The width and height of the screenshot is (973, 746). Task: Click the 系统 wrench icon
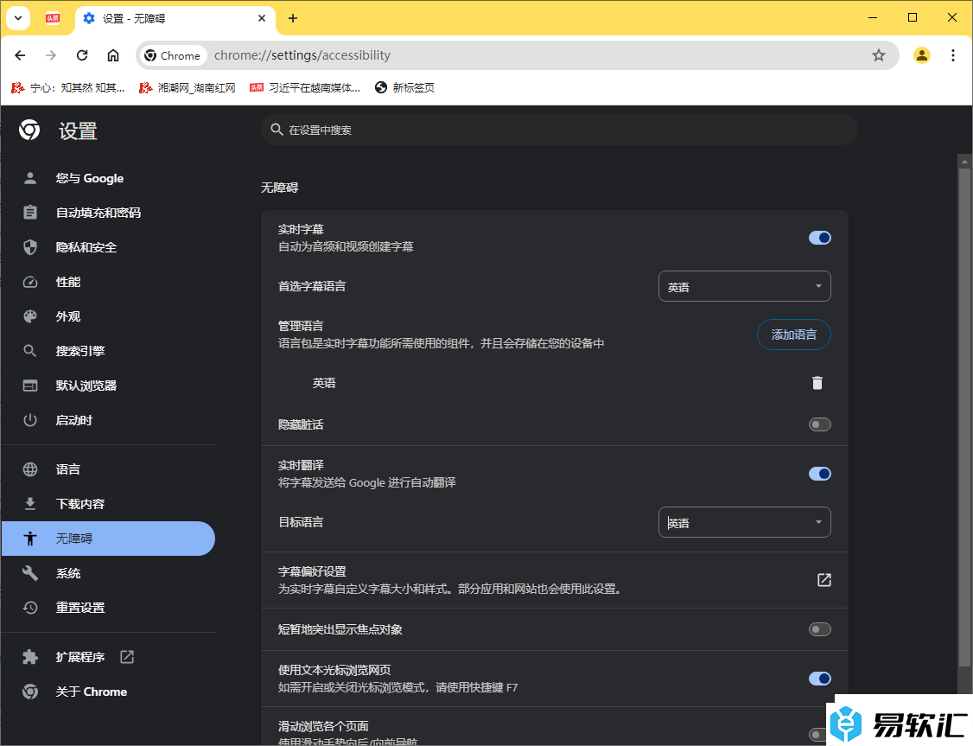pyautogui.click(x=29, y=573)
